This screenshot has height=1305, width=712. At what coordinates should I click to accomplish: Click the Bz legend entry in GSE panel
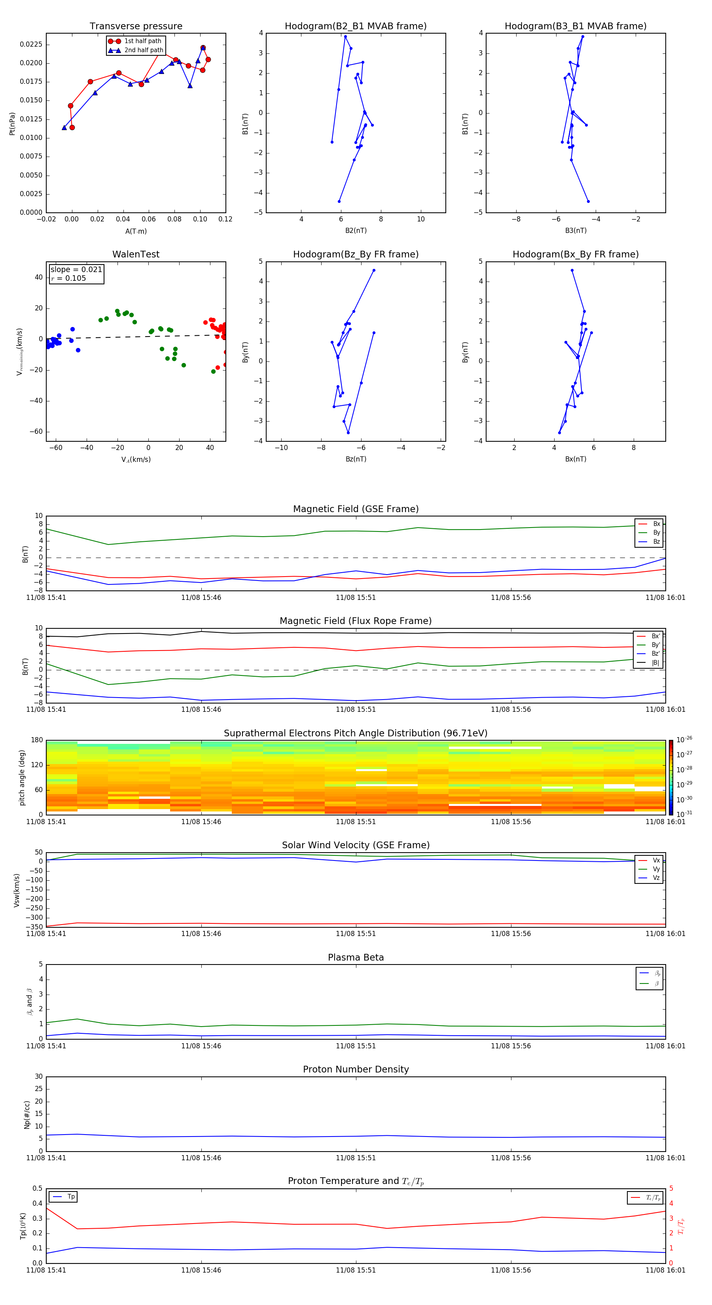(649, 541)
